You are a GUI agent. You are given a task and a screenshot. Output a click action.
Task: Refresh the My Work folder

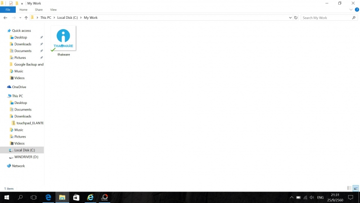(x=296, y=18)
